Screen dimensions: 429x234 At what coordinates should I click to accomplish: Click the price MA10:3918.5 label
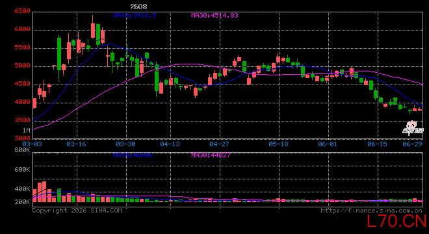click(x=135, y=16)
